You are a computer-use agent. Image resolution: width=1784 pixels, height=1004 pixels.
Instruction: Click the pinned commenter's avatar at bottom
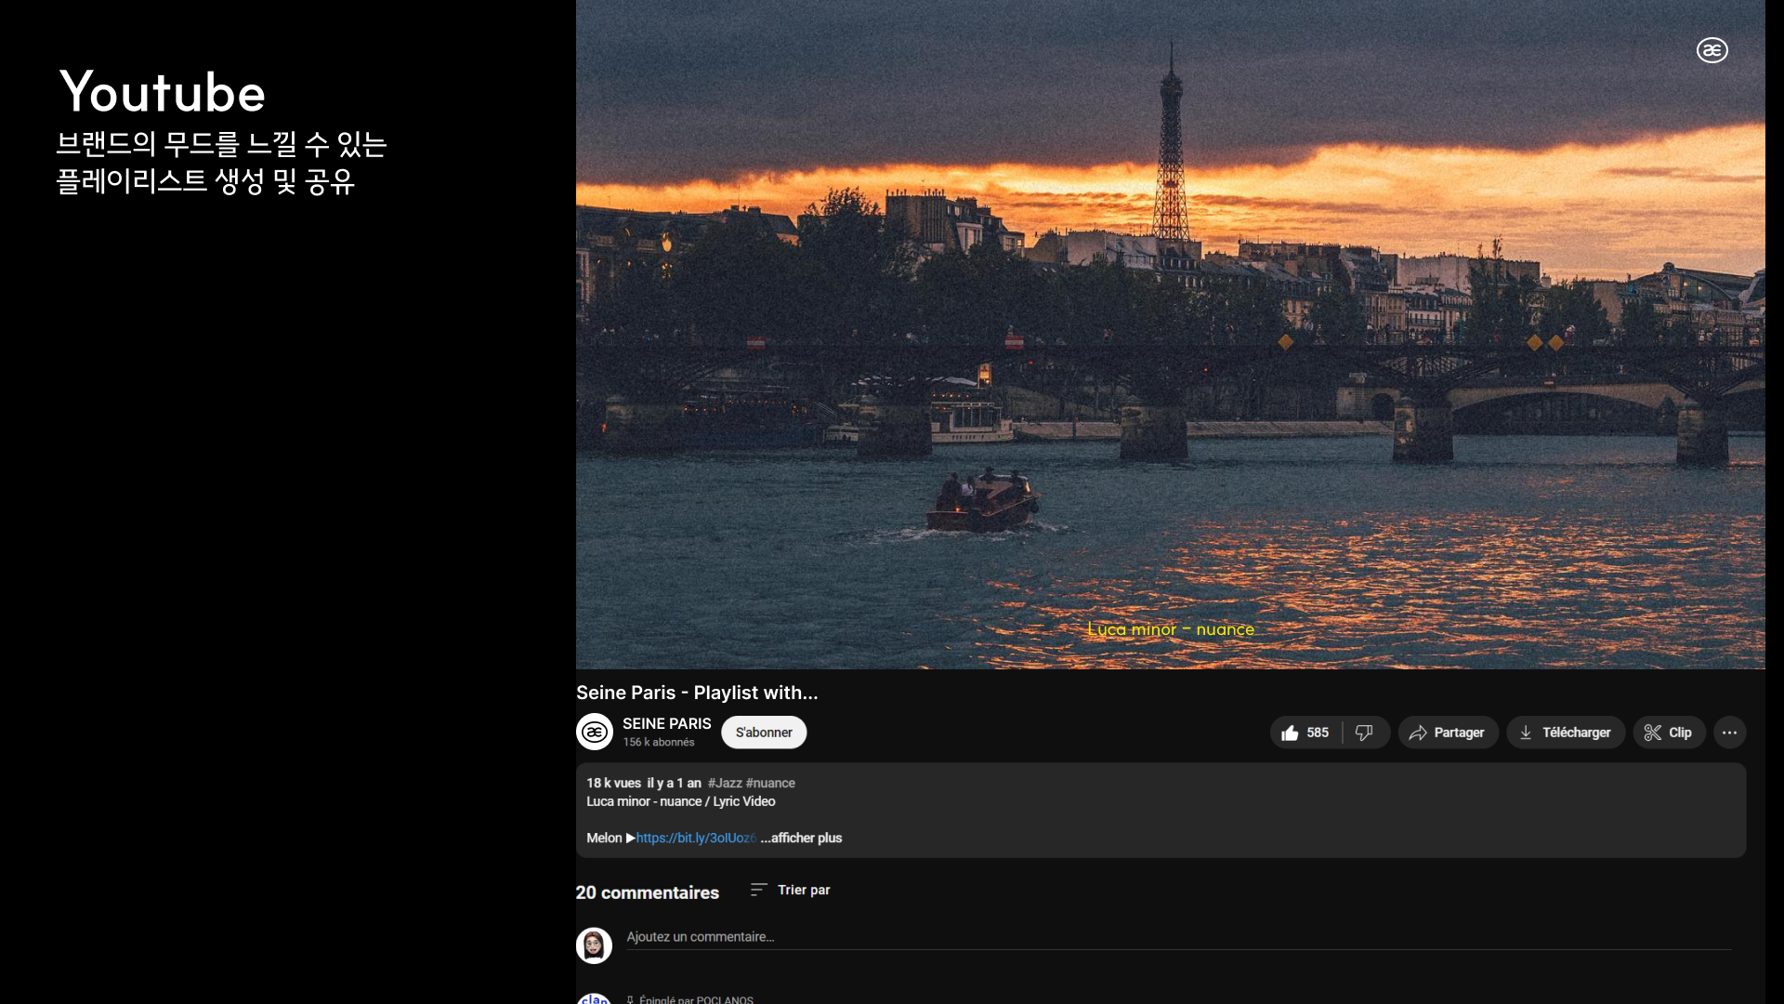pos(594,999)
